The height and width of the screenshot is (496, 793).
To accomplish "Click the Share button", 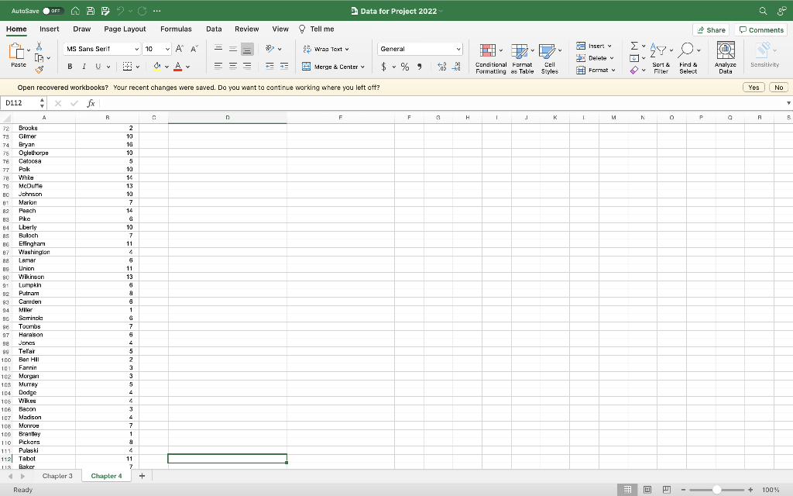I will click(711, 29).
